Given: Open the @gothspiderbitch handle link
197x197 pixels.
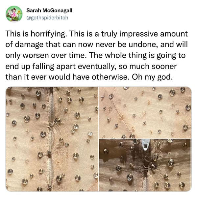Looking at the screenshot, I should 47,17.
